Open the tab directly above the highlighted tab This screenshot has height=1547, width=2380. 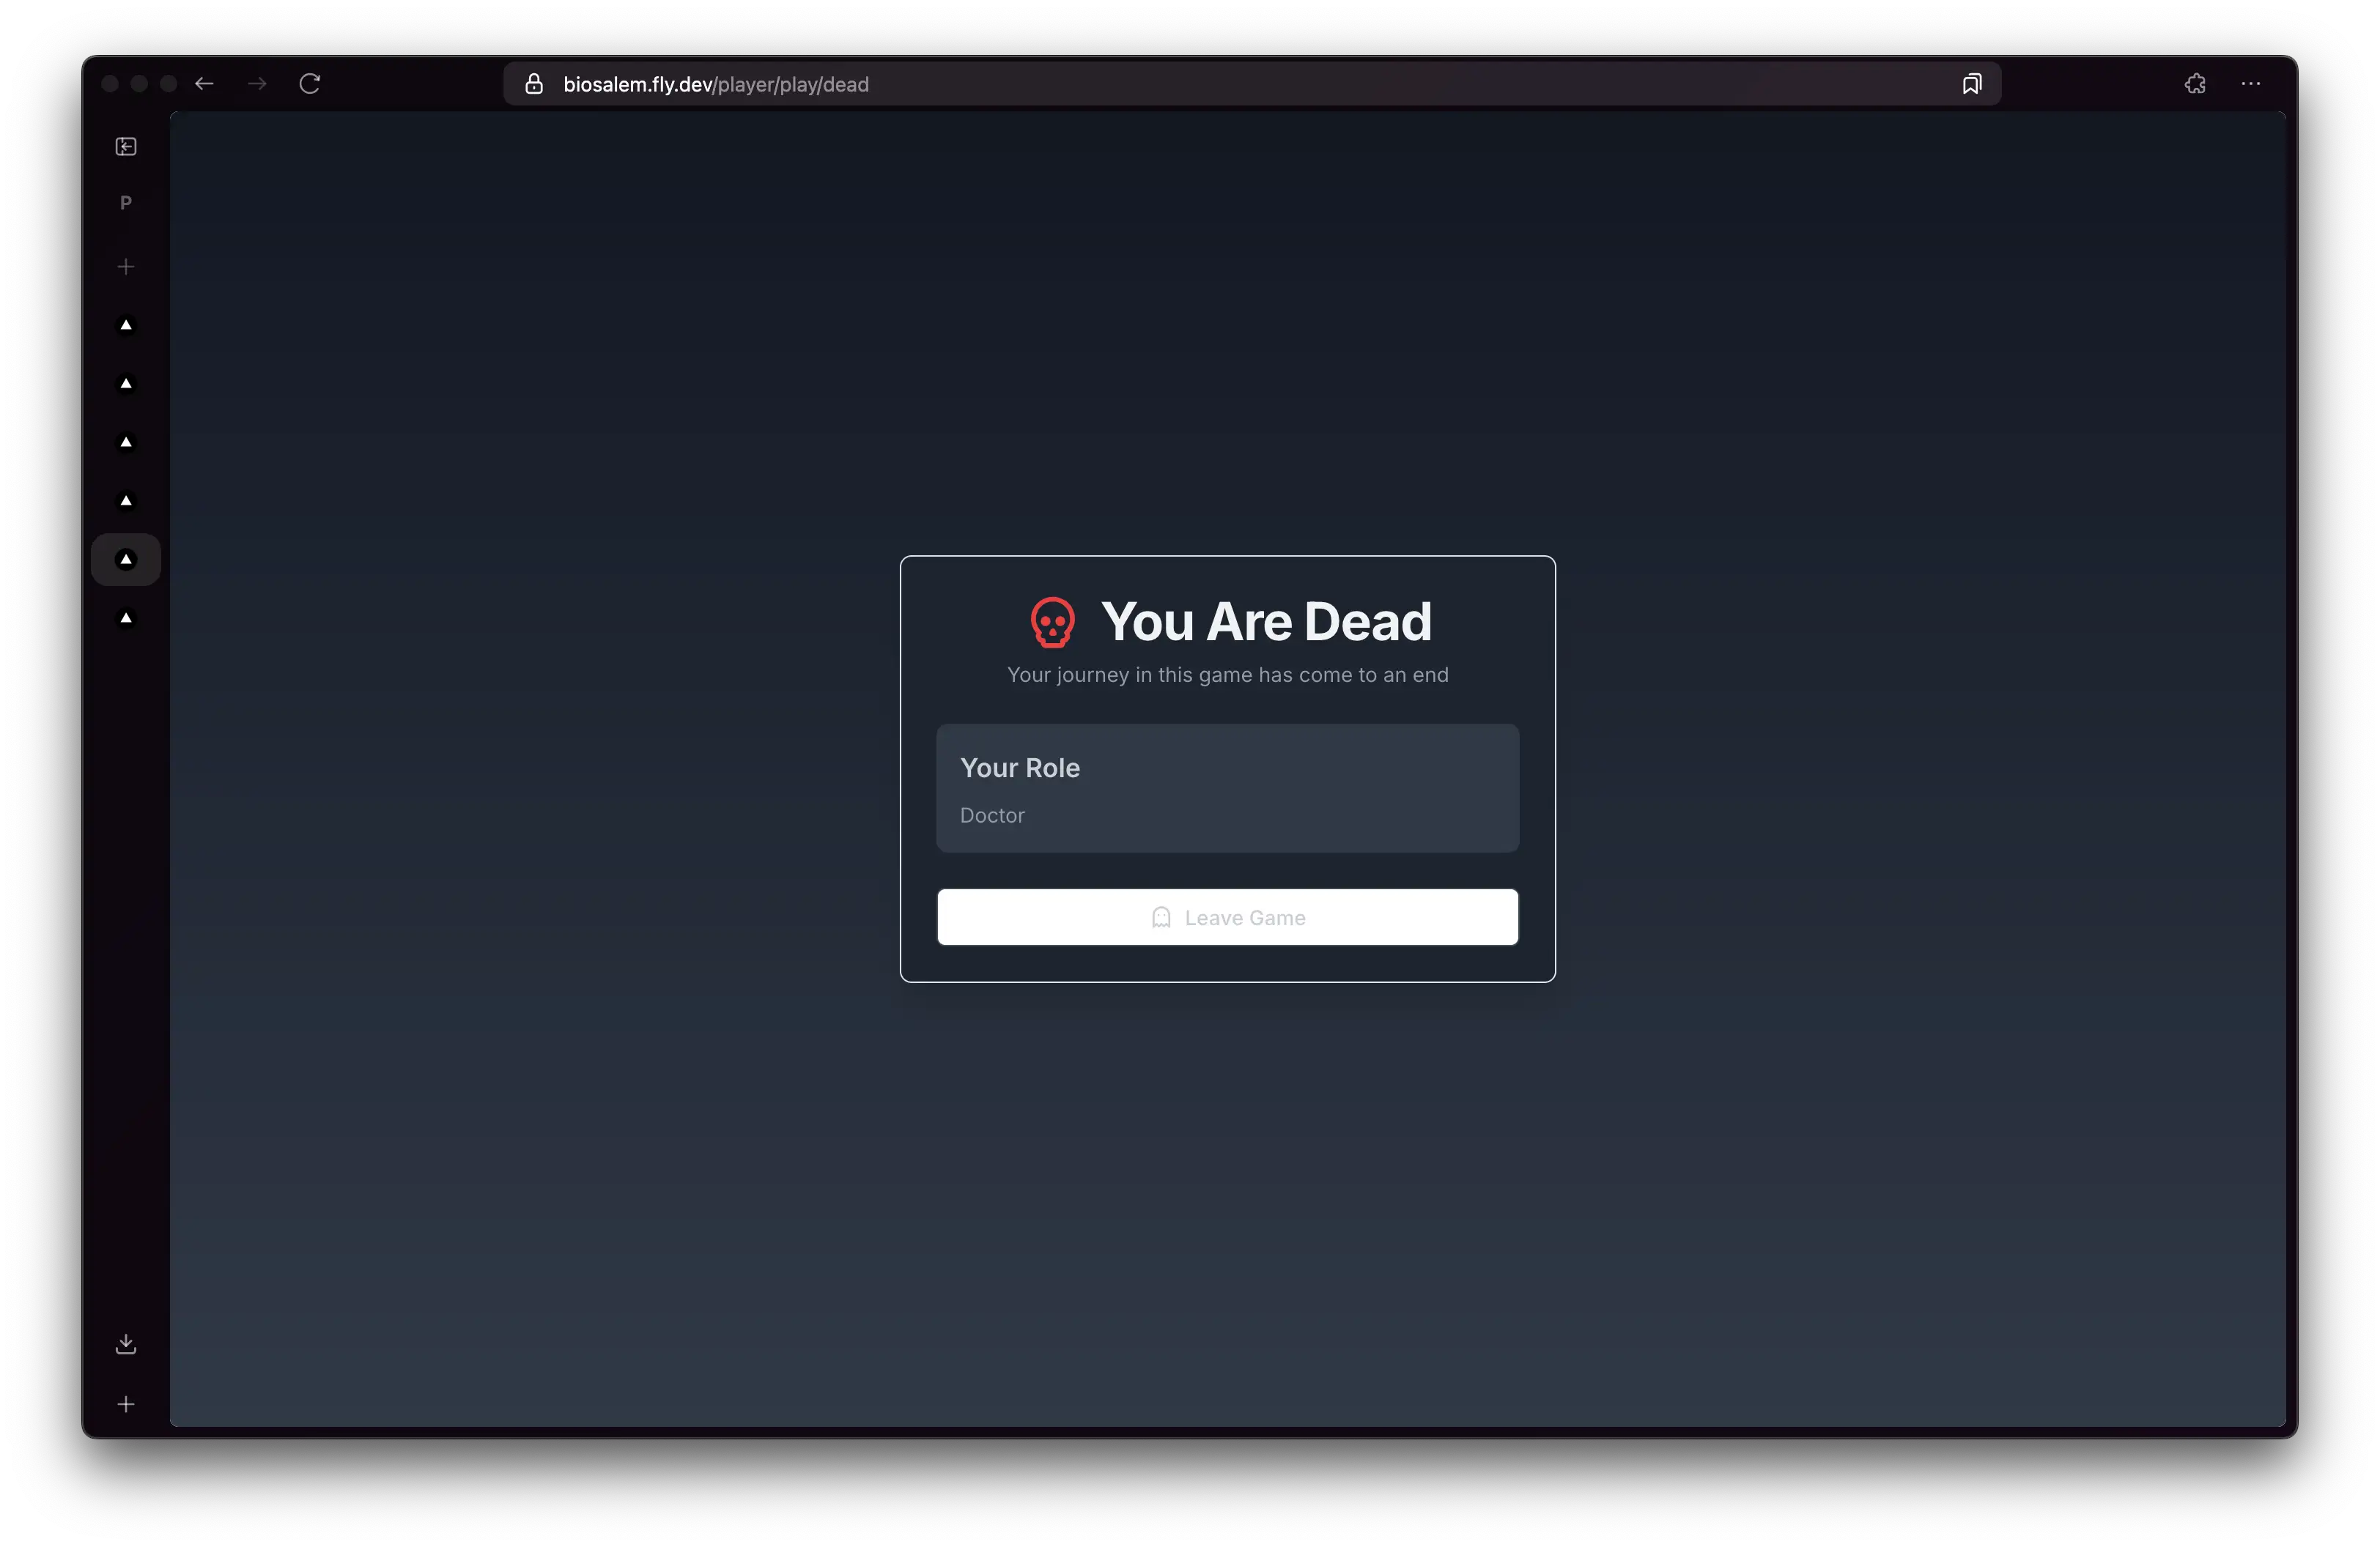pyautogui.click(x=126, y=501)
